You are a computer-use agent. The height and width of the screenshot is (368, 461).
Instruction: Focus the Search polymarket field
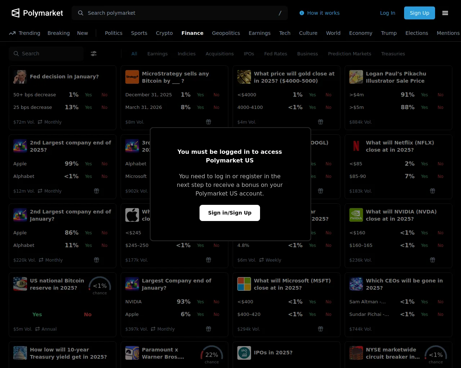pyautogui.click(x=180, y=13)
